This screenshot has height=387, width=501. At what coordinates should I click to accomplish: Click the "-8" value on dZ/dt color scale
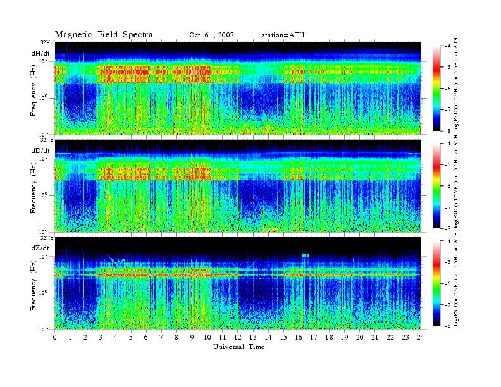coord(448,326)
